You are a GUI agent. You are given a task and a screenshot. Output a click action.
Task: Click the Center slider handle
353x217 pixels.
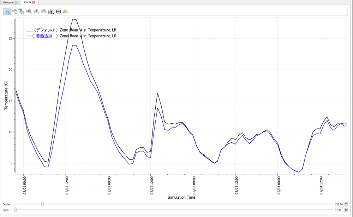tap(43, 204)
